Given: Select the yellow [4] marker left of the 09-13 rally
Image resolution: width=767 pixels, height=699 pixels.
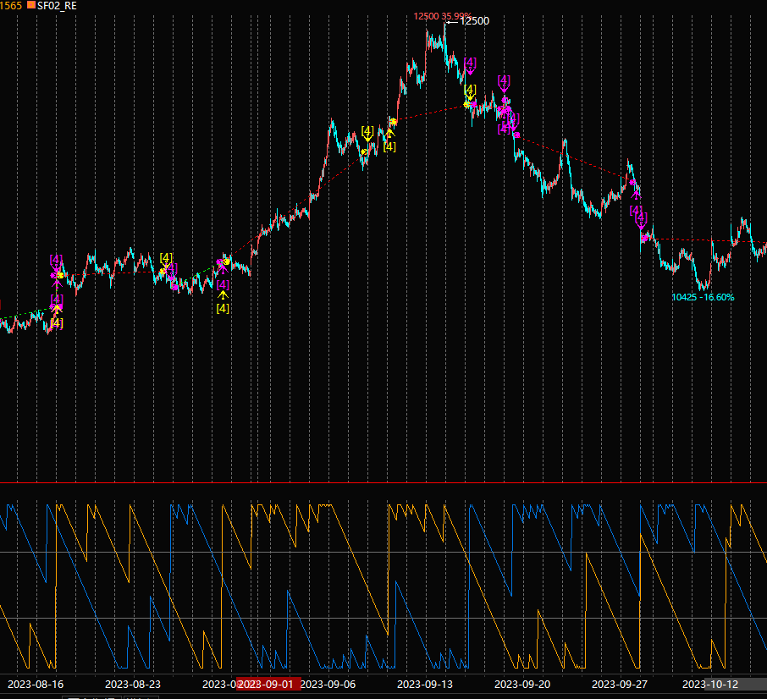Looking at the screenshot, I should (367, 131).
